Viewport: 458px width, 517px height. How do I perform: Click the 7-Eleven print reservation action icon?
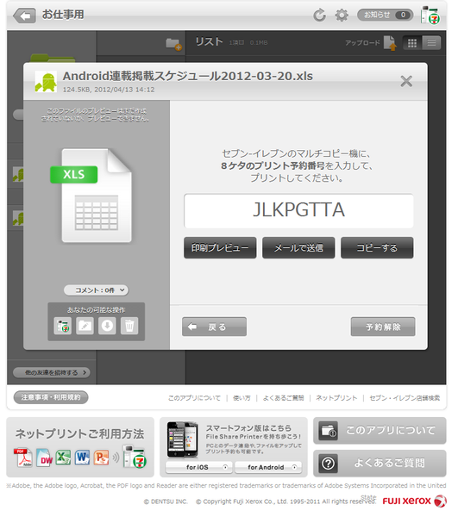[x=63, y=326]
